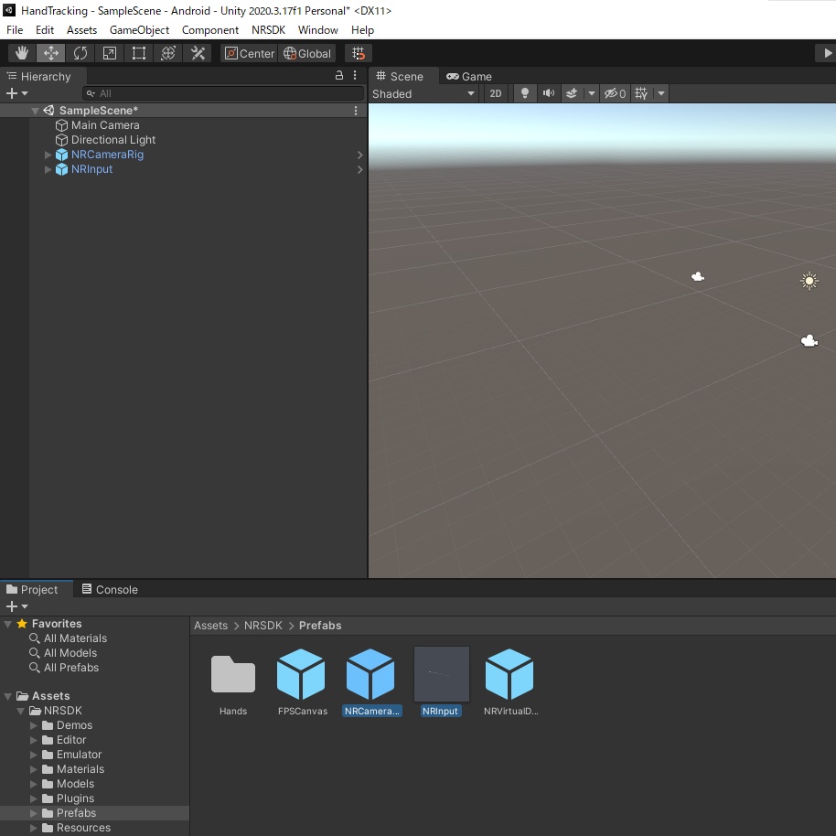Toggle grid snapping in toolbar

coord(359,53)
